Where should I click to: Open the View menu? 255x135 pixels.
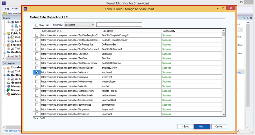[15, 9]
